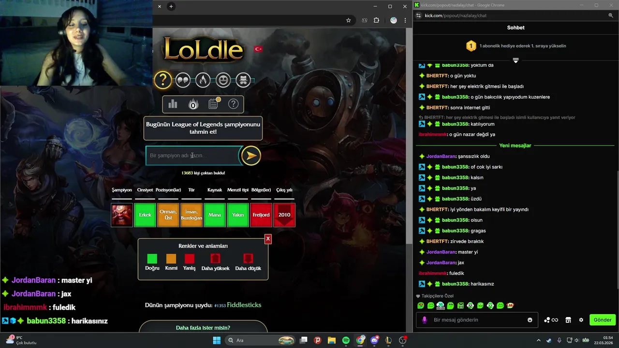The height and width of the screenshot is (348, 619).
Task: Click username JordanBaran on 'jax' message
Action: click(441, 262)
